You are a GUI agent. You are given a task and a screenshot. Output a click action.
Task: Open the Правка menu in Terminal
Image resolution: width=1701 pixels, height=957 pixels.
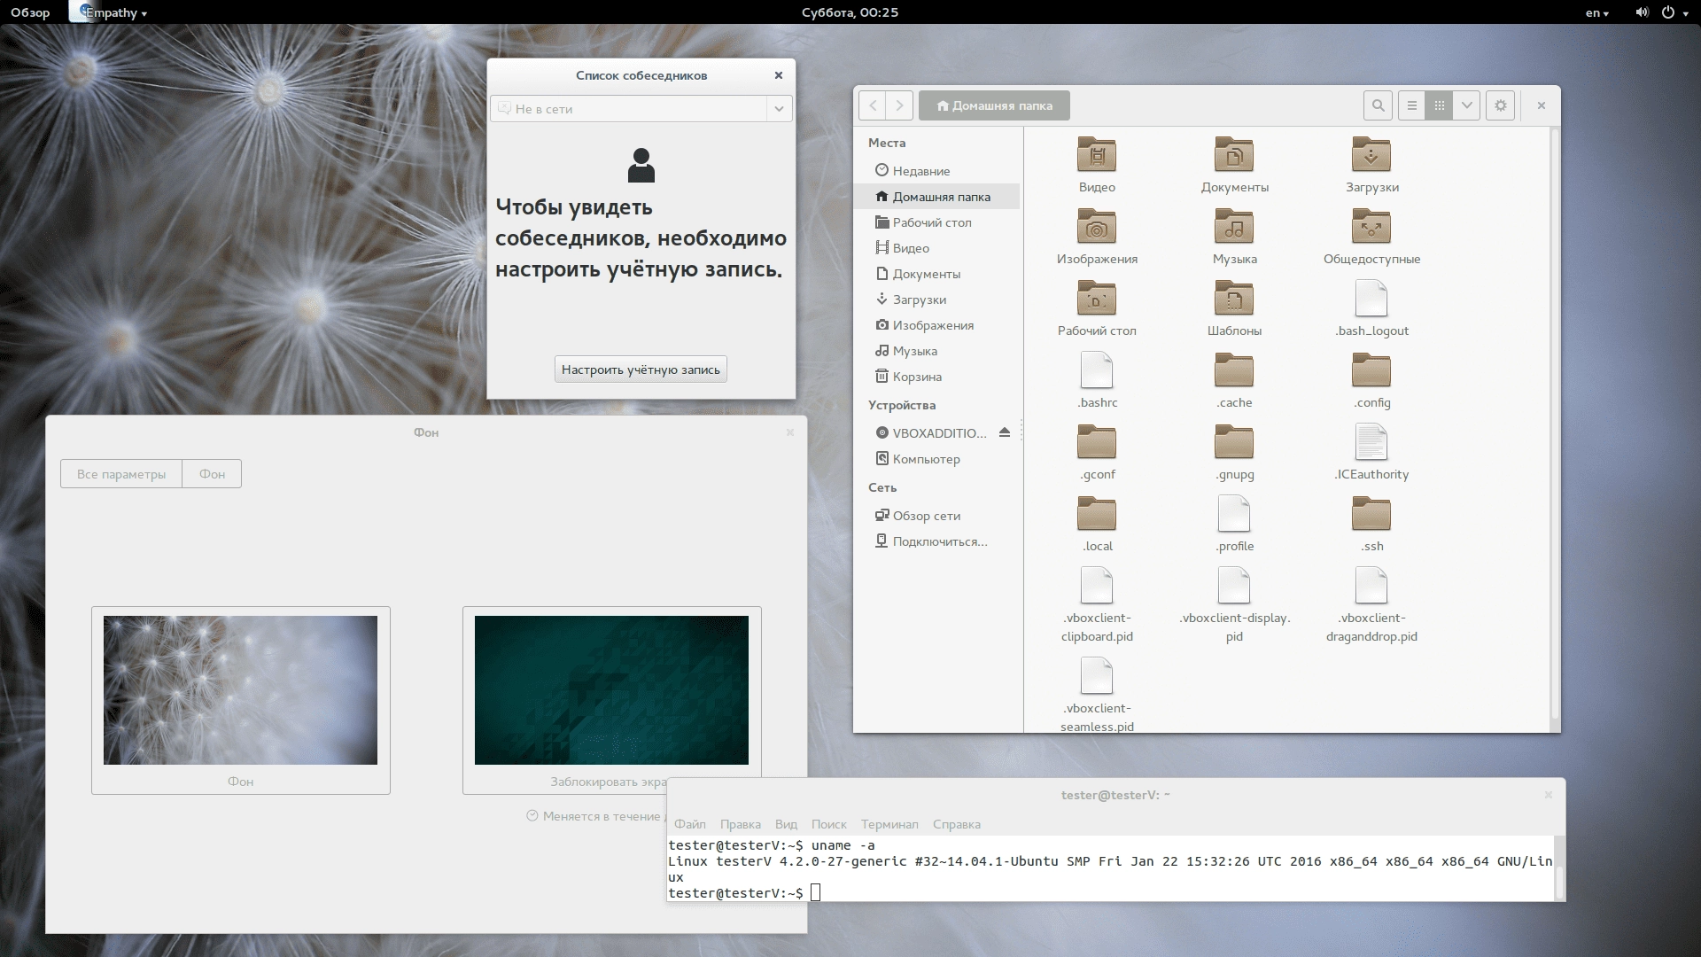pos(740,824)
